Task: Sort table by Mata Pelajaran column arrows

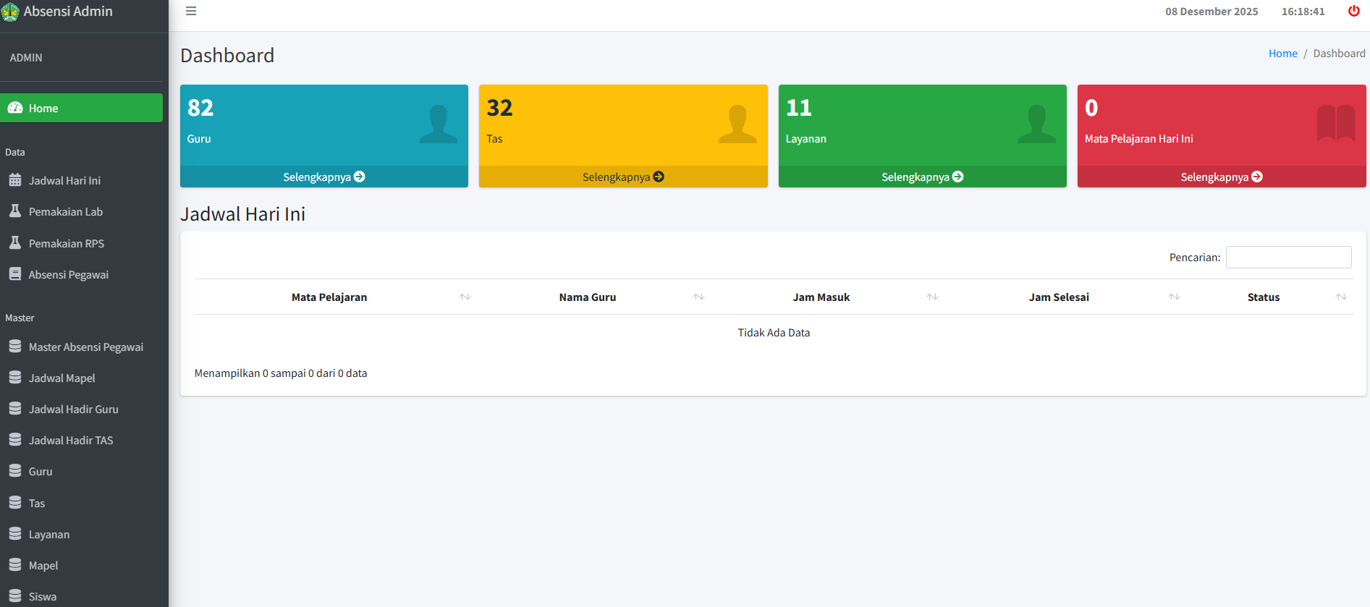Action: pos(465,297)
